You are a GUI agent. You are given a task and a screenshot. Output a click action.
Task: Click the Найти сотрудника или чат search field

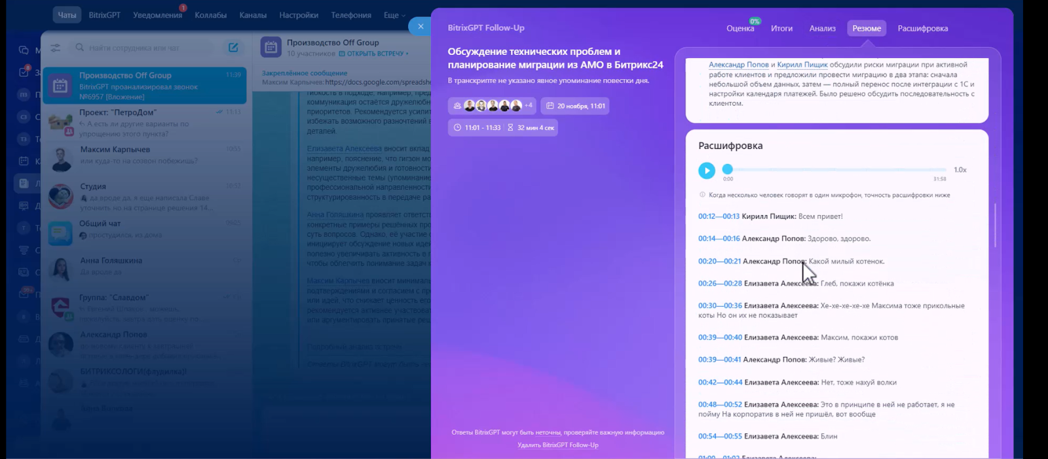coord(144,48)
